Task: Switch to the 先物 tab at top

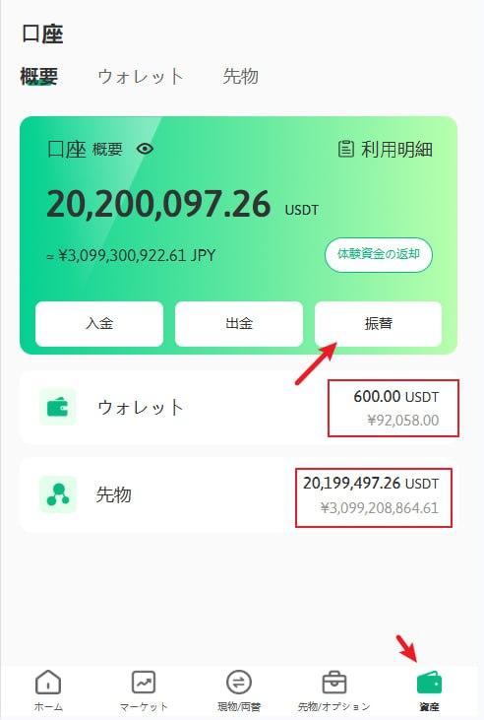Action: (x=240, y=76)
